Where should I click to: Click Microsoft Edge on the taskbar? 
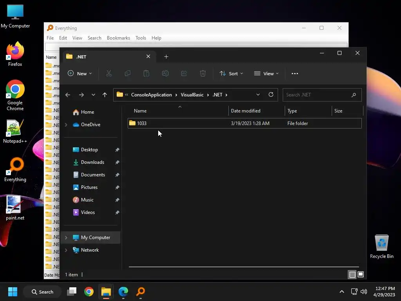[x=123, y=292]
